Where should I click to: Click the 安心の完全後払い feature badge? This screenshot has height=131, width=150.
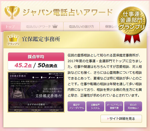coord(133,106)
